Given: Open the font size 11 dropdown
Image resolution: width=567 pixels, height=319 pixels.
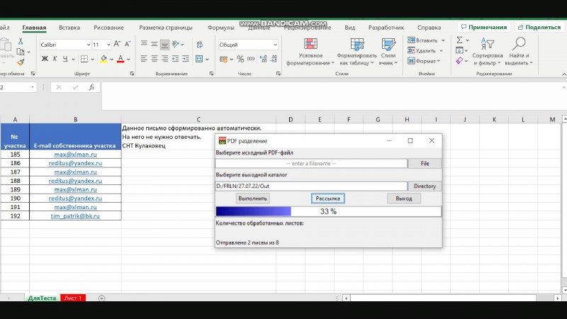Looking at the screenshot, I should coord(108,45).
